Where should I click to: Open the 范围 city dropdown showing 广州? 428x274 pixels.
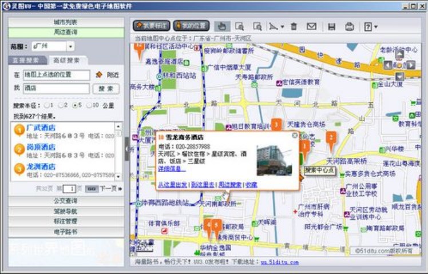coord(70,46)
